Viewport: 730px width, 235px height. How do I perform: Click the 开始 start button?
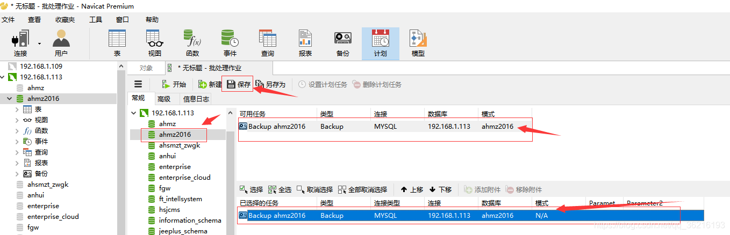(x=174, y=84)
